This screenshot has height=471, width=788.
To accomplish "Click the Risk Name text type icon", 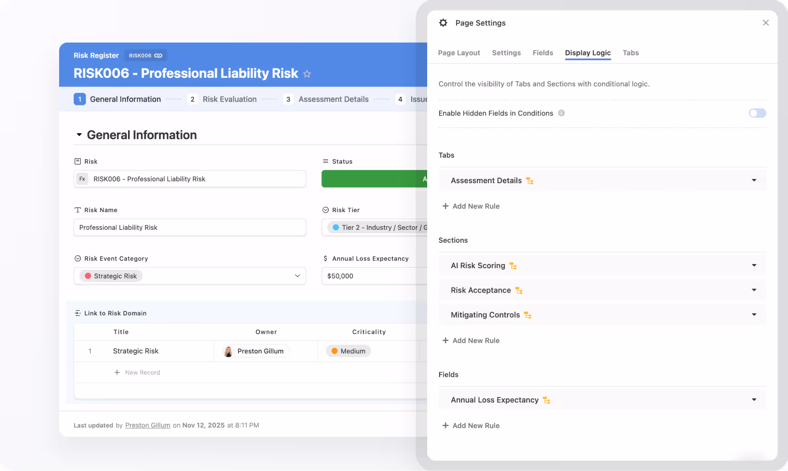I will coord(78,210).
